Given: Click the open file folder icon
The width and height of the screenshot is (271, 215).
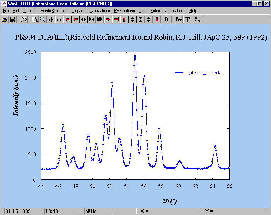Looking at the screenshot, I should tap(5, 19).
